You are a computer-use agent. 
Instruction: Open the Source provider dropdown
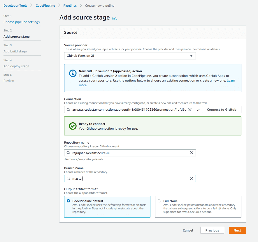130,56
